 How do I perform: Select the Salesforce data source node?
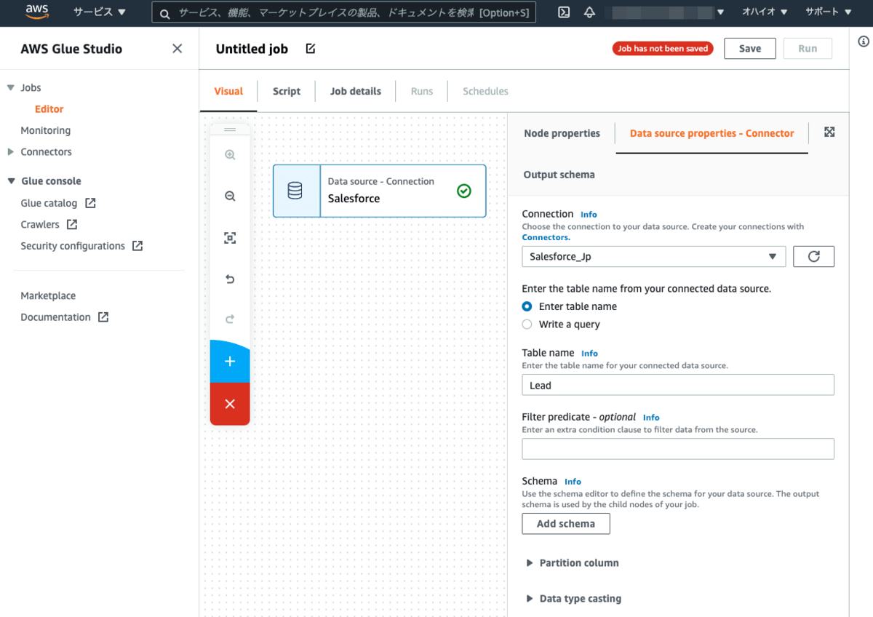click(x=380, y=191)
